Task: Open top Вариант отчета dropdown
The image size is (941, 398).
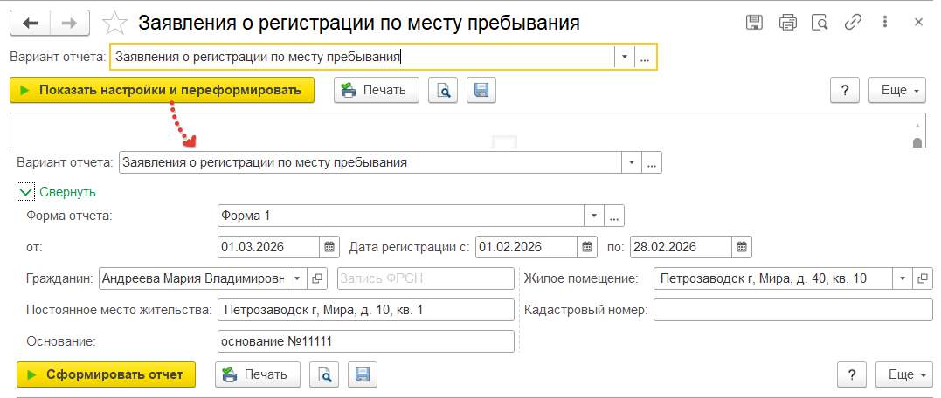Action: 625,58
